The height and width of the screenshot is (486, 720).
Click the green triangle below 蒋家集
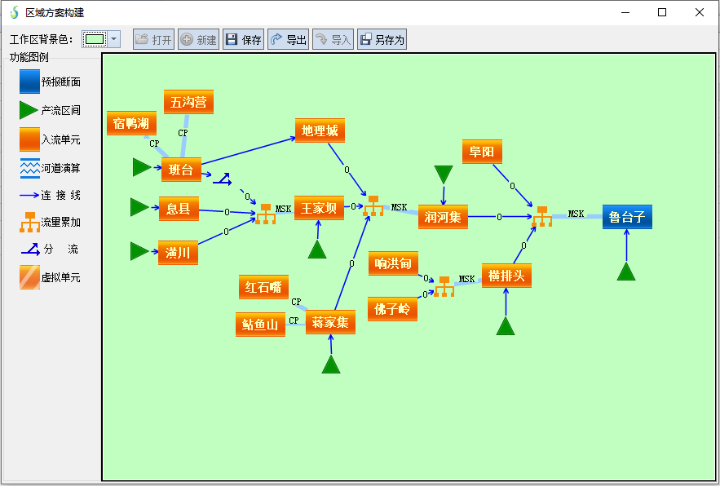pyautogui.click(x=330, y=364)
